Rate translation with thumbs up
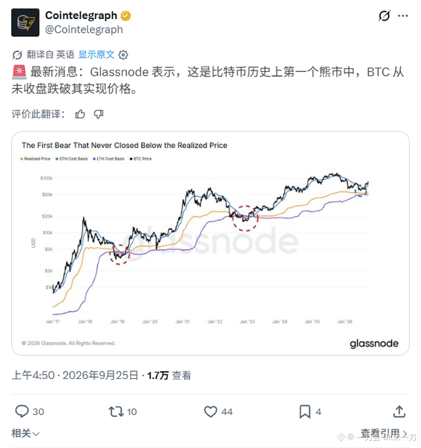 [80, 114]
